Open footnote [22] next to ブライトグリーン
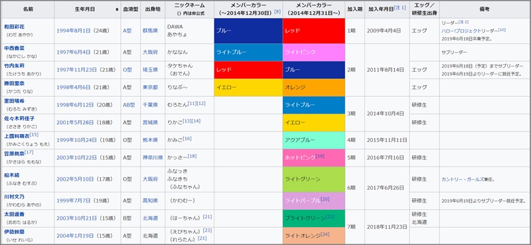531x245 pixels. (330, 216)
